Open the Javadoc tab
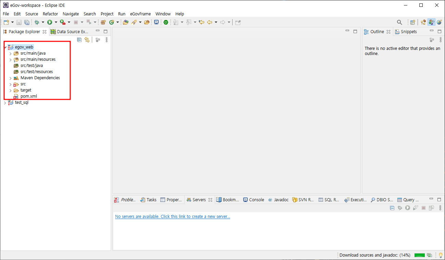The height and width of the screenshot is (260, 445). (278, 200)
